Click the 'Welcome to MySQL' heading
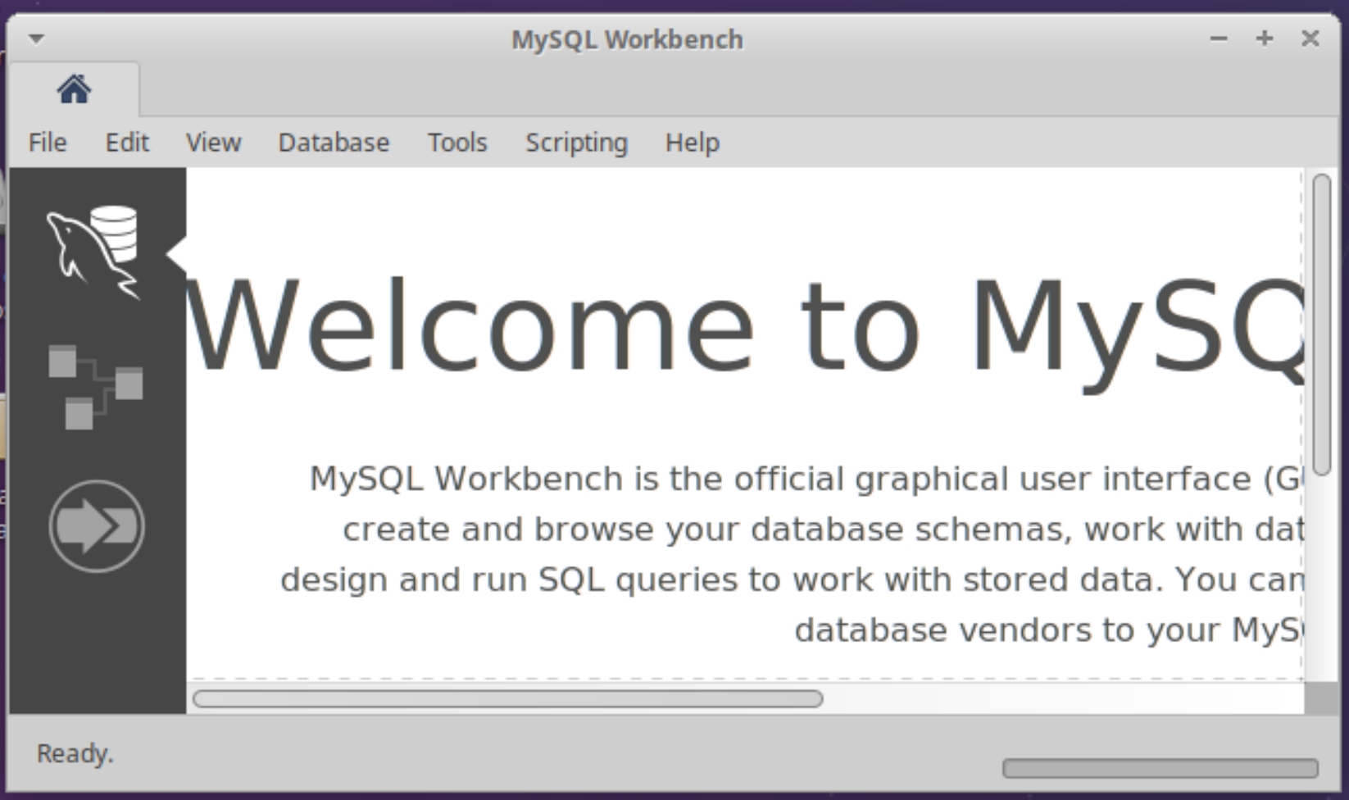The width and height of the screenshot is (1349, 800). click(x=742, y=328)
